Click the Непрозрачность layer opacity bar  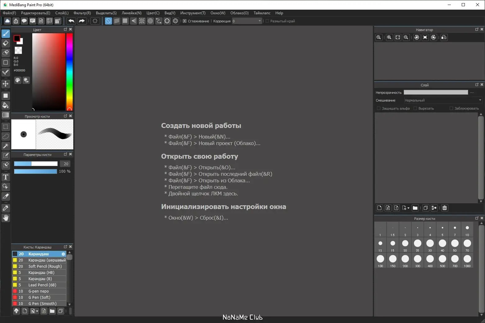click(436, 92)
